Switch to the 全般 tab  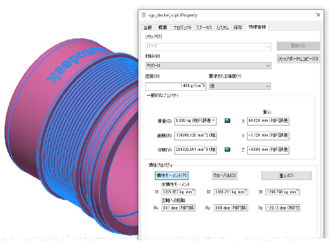148,28
